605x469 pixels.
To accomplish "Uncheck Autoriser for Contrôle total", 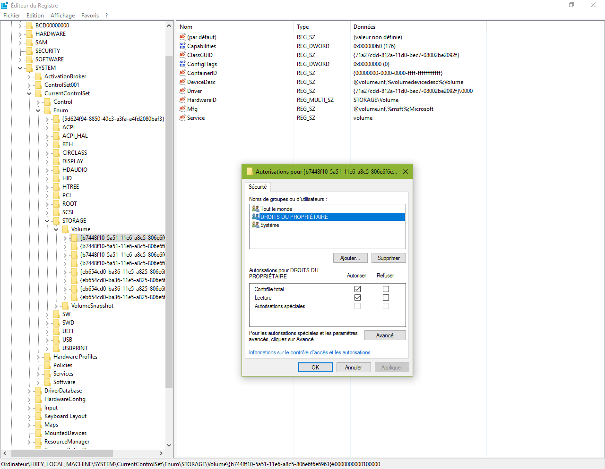I will 357,289.
